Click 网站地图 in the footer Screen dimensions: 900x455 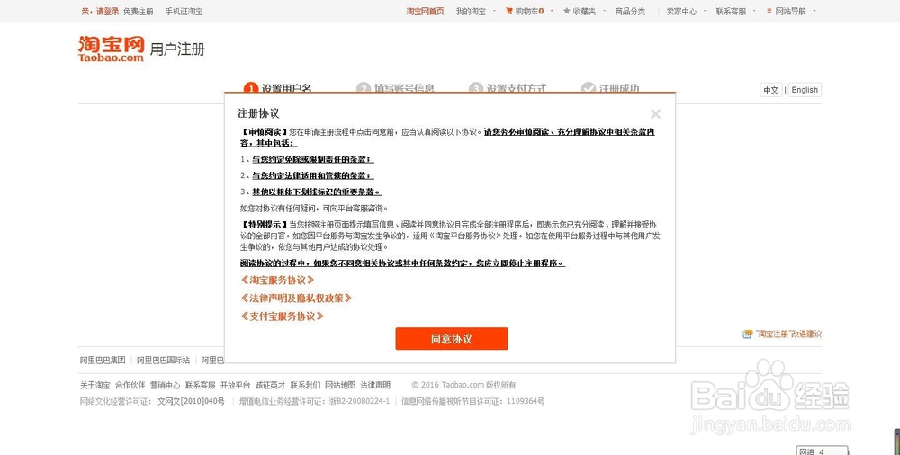click(340, 385)
